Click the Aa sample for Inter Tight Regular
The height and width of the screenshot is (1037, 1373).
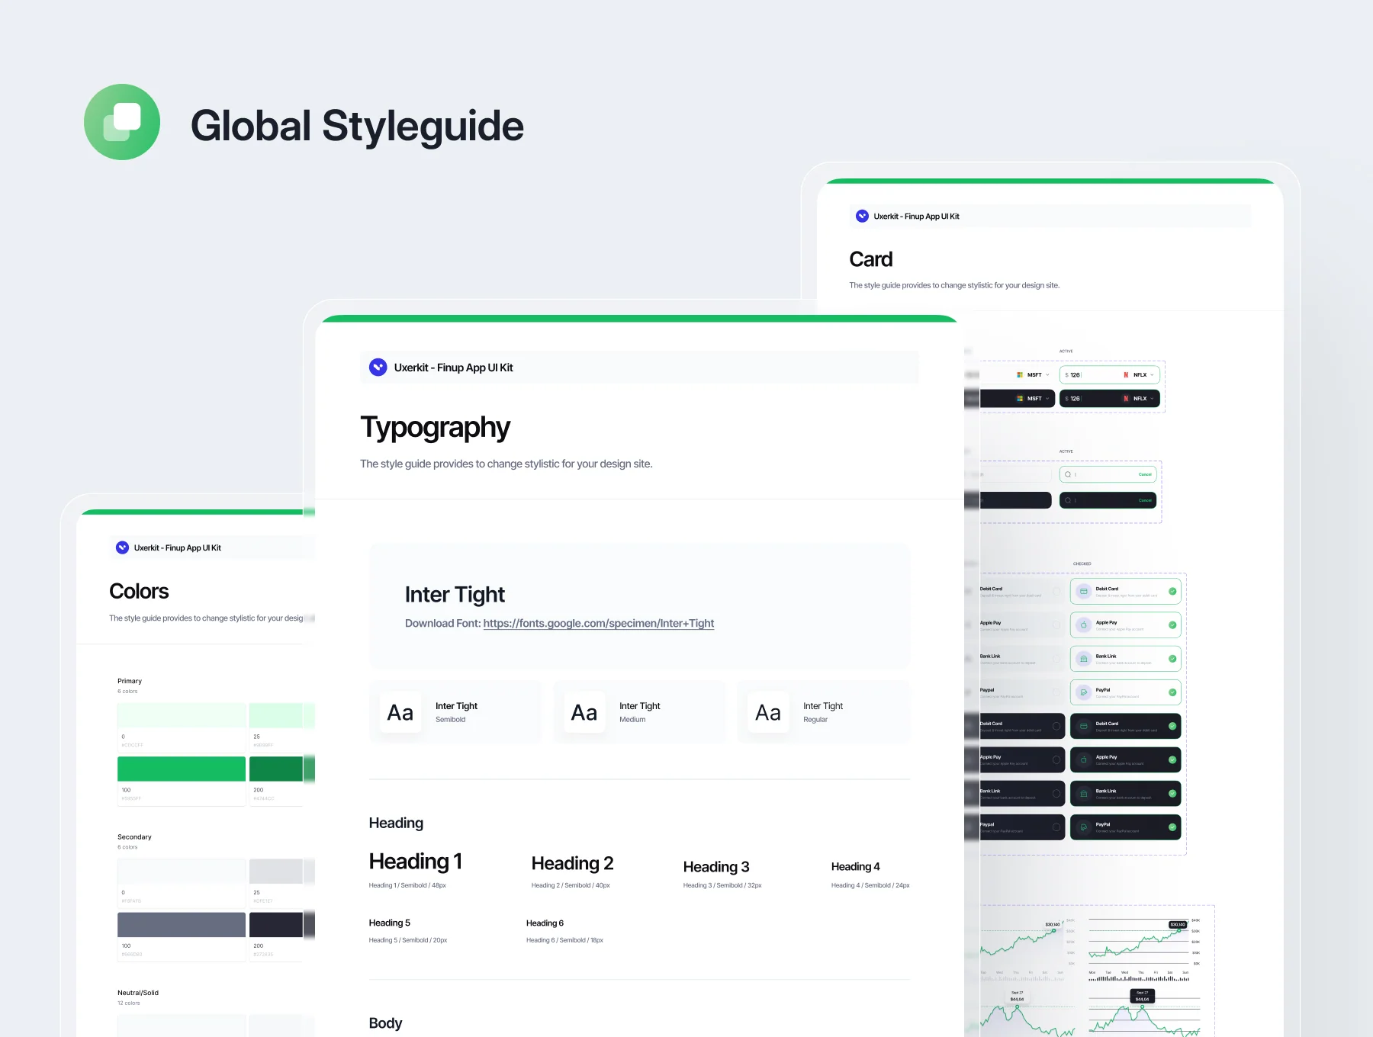pyautogui.click(x=768, y=712)
